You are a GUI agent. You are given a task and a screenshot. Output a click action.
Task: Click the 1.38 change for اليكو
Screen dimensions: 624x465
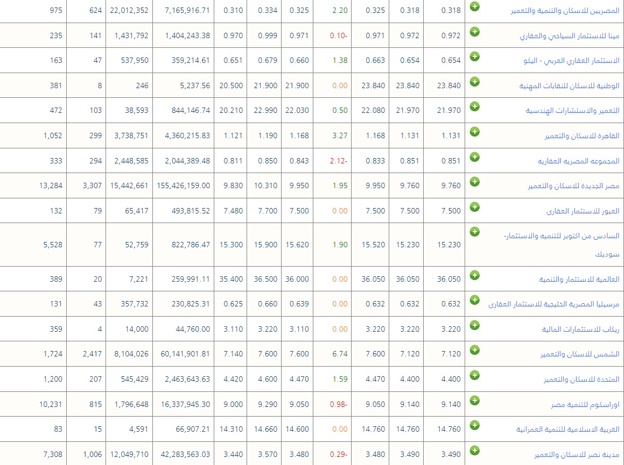pyautogui.click(x=340, y=60)
